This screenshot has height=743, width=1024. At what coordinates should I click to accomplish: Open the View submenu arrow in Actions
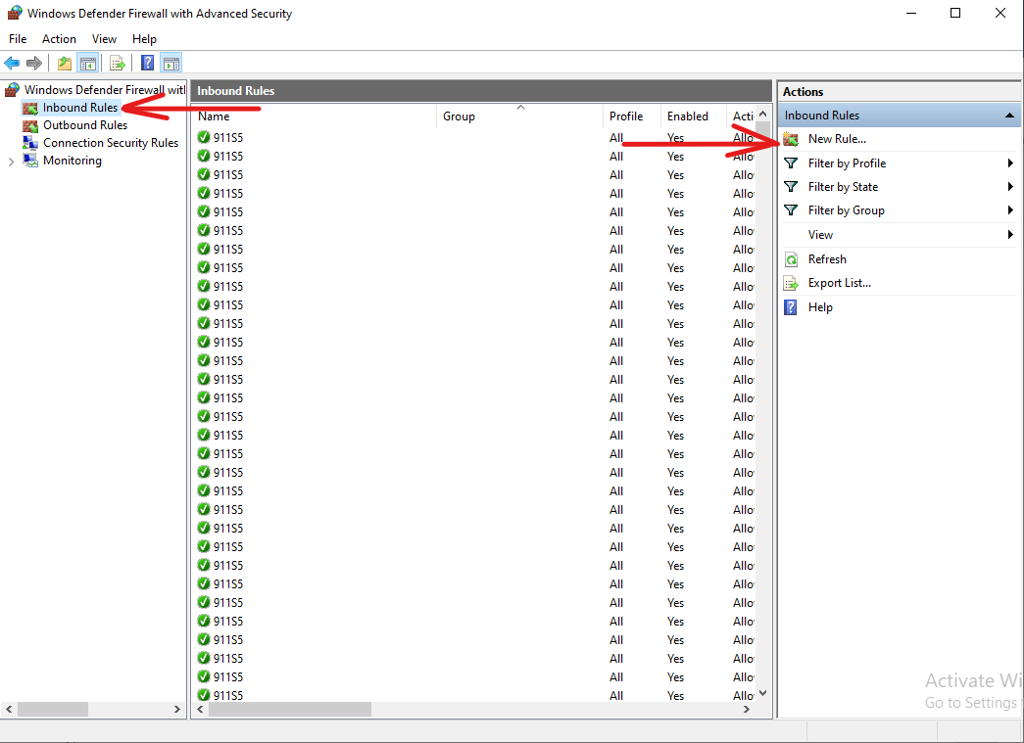pos(1010,234)
